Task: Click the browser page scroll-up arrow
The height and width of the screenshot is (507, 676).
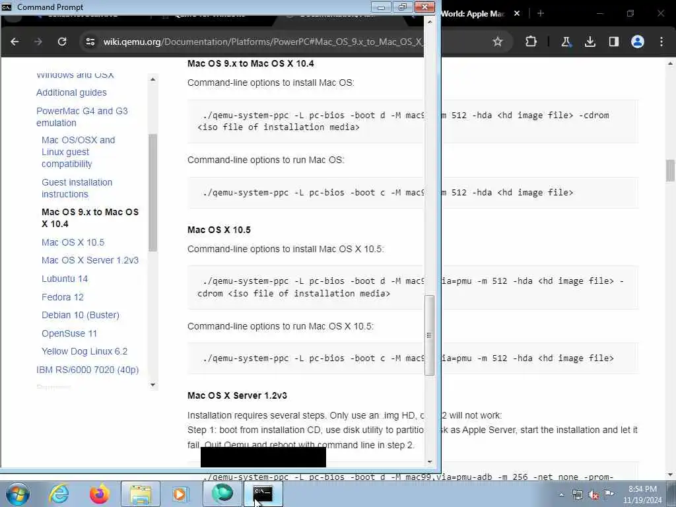Action: point(670,63)
